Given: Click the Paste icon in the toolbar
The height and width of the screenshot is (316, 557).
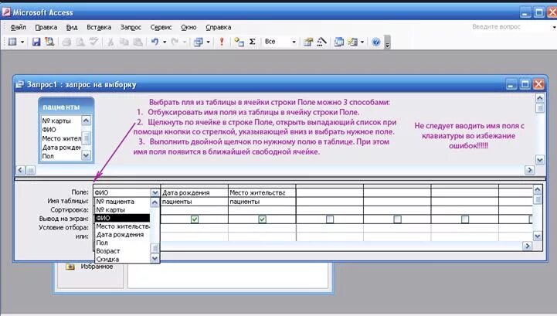Looking at the screenshot, I should pos(138,42).
